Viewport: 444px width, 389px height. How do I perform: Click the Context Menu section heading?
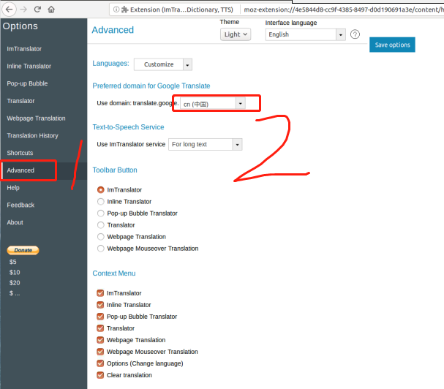coord(114,273)
